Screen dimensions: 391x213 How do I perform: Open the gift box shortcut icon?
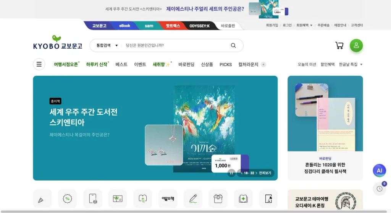pos(218,199)
